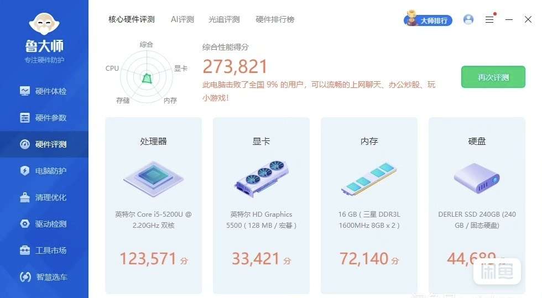Open the hamburger main menu

(x=489, y=20)
